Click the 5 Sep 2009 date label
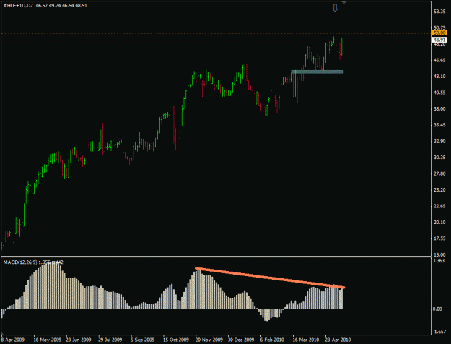 pyautogui.click(x=142, y=340)
